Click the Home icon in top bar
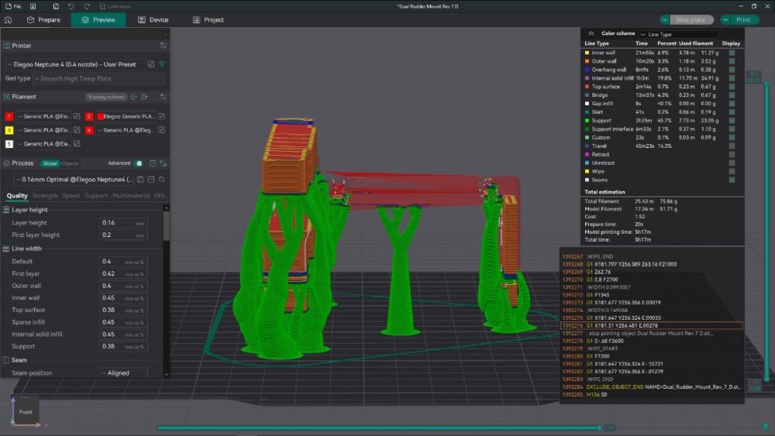The image size is (775, 436). tap(8, 20)
